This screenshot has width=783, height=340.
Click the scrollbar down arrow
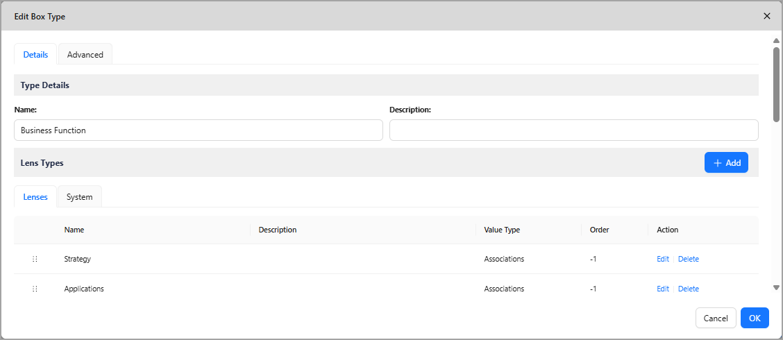tap(776, 287)
